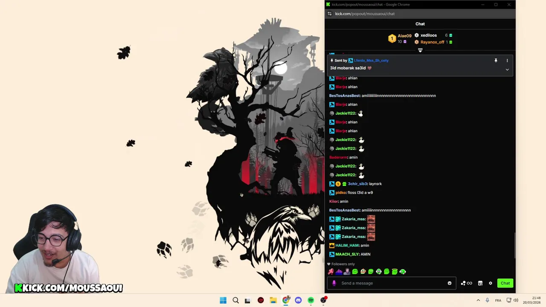Open Lferda_Mss_Sh_cety profile from pinned message

point(371,61)
